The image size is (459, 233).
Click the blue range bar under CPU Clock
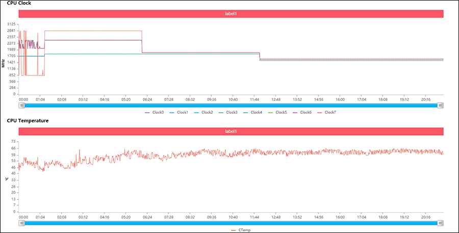point(231,106)
